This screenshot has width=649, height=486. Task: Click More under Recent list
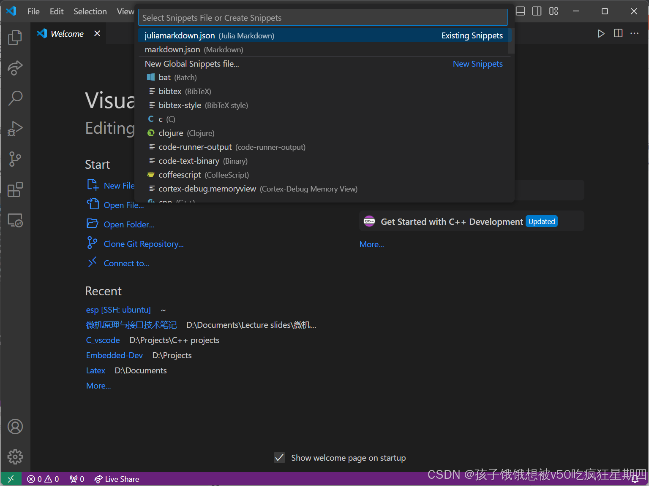coord(98,386)
